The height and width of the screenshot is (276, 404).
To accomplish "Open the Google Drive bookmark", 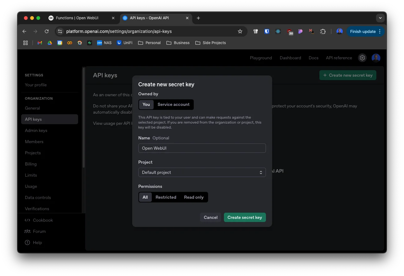I will (50, 43).
